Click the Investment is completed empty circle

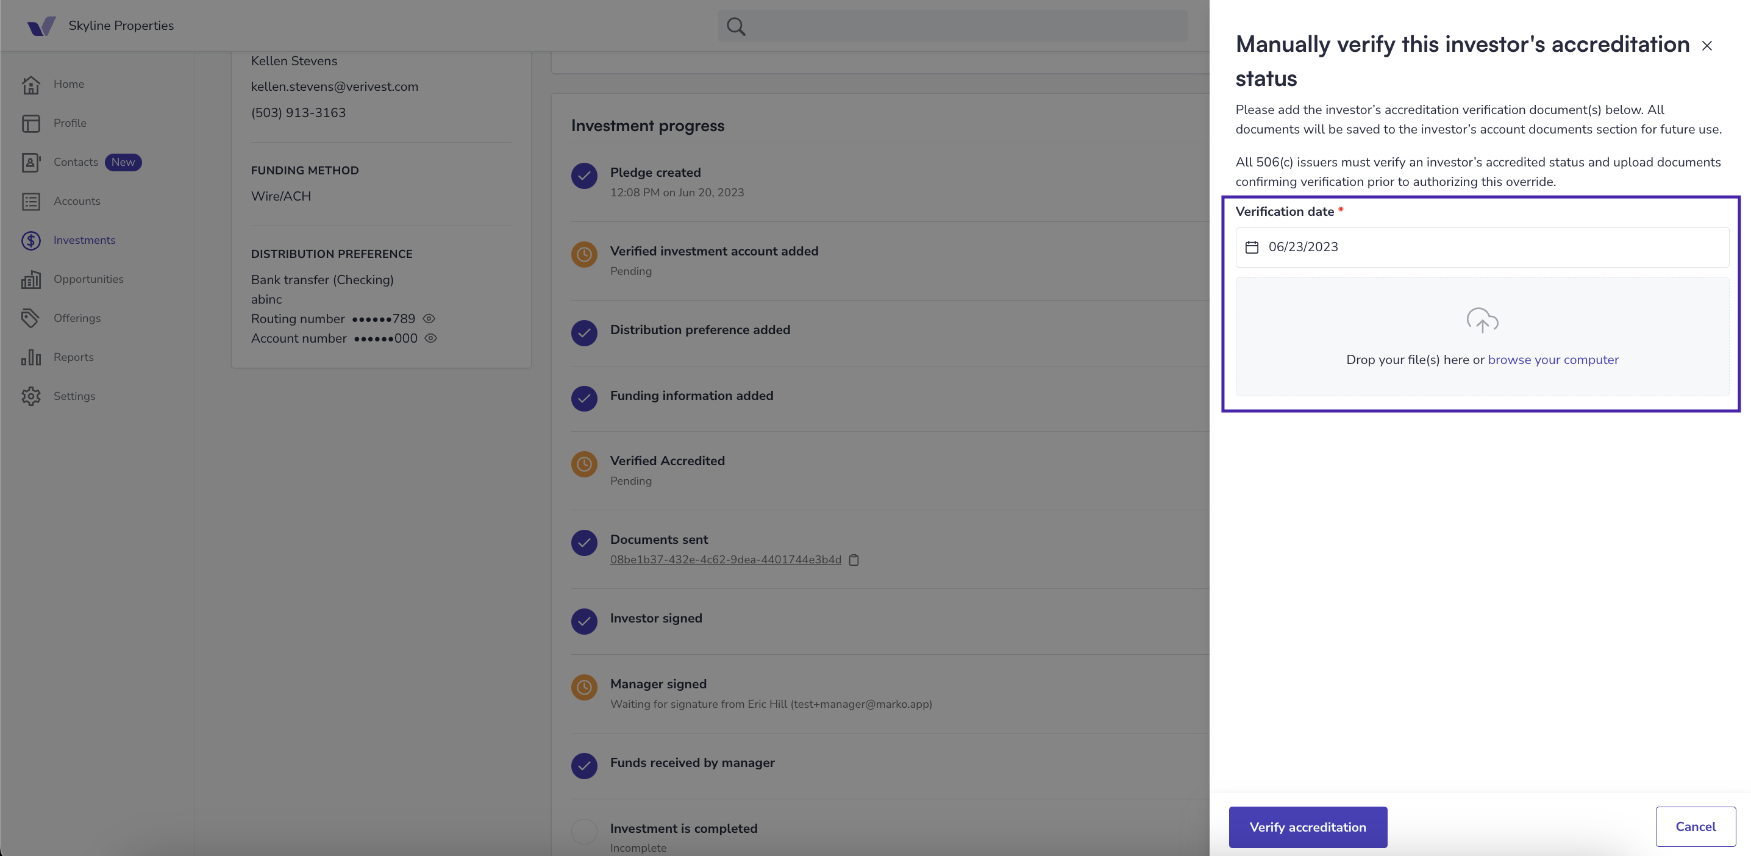[584, 832]
